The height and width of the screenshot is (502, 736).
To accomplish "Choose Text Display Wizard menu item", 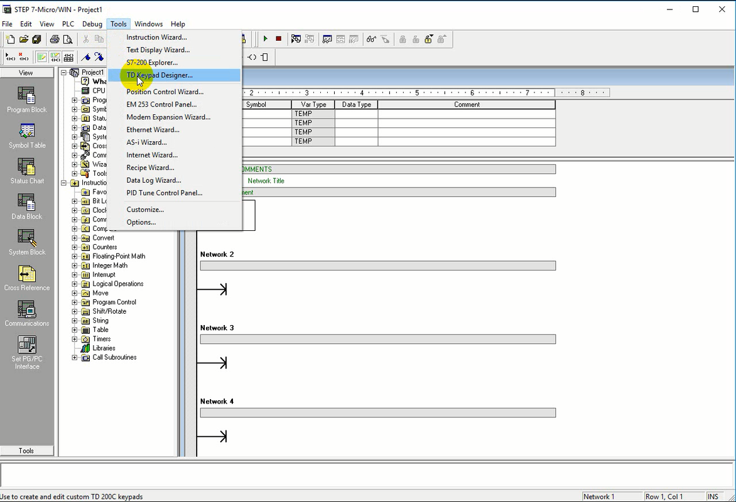I will [x=174, y=50].
